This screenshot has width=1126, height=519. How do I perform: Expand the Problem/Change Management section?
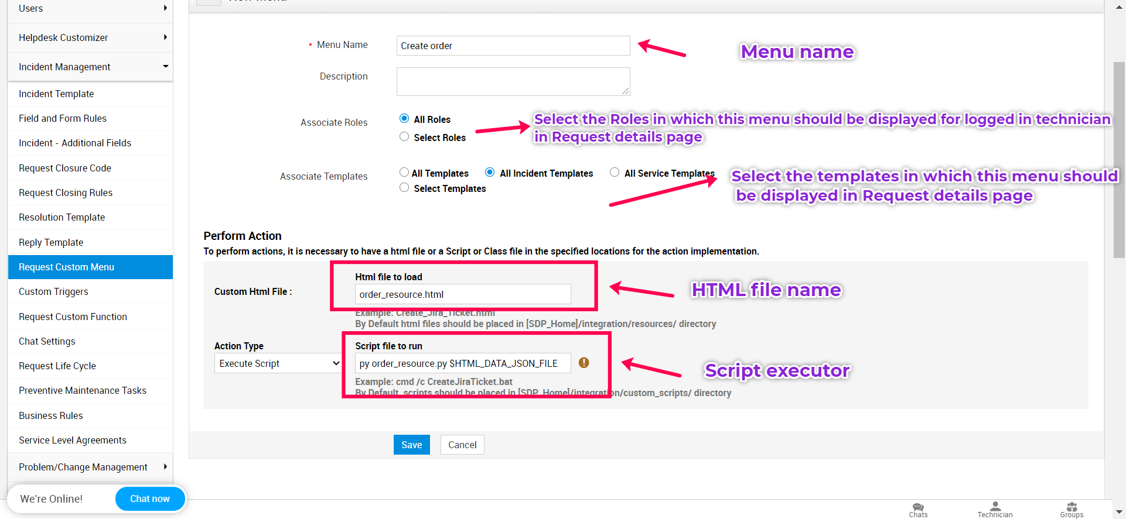point(90,467)
